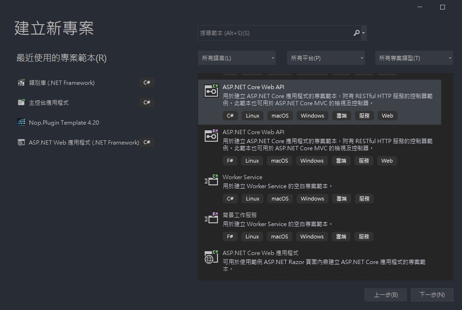Image resolution: width=462 pixels, height=310 pixels.
Task: Click the C# tag under Worker Service
Action: coord(230,199)
